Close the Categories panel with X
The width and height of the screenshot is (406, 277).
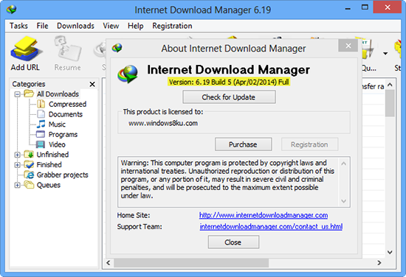(92, 84)
